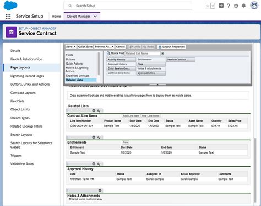Click the OBJECT MANAGER breadcrumb link
The image size is (261, 206).
tap(44, 28)
